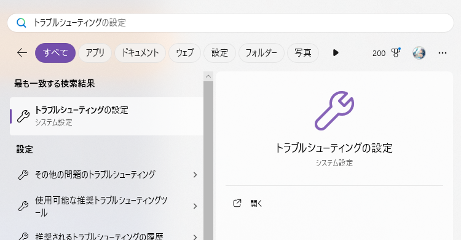Show more filters with the play arrow
Viewport: 461px width, 240px height.
[x=336, y=53]
